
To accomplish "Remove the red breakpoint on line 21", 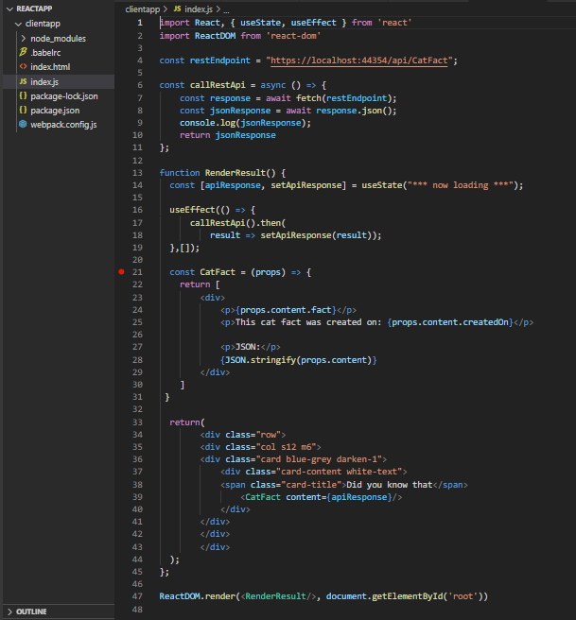I will 122,272.
